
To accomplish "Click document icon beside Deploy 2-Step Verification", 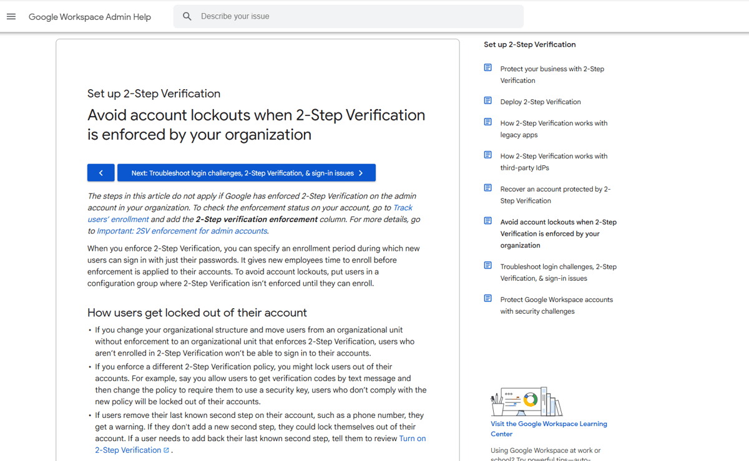I will pos(488,100).
